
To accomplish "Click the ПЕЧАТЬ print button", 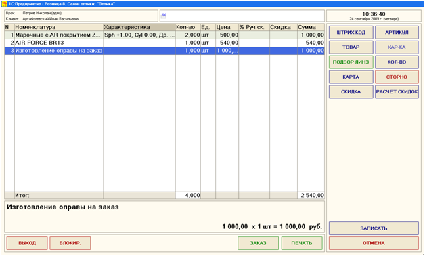I will pyautogui.click(x=302, y=243).
